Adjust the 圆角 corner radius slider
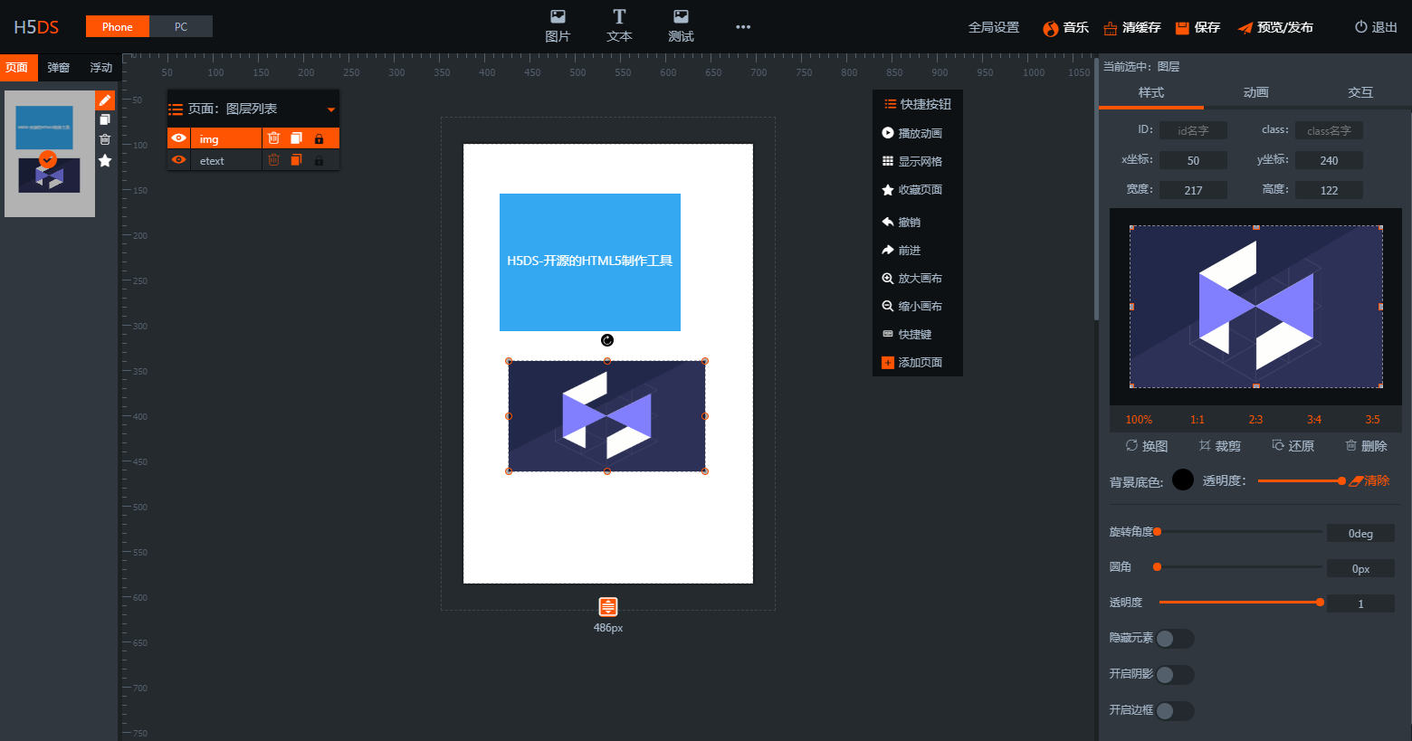The width and height of the screenshot is (1412, 741). point(1240,567)
